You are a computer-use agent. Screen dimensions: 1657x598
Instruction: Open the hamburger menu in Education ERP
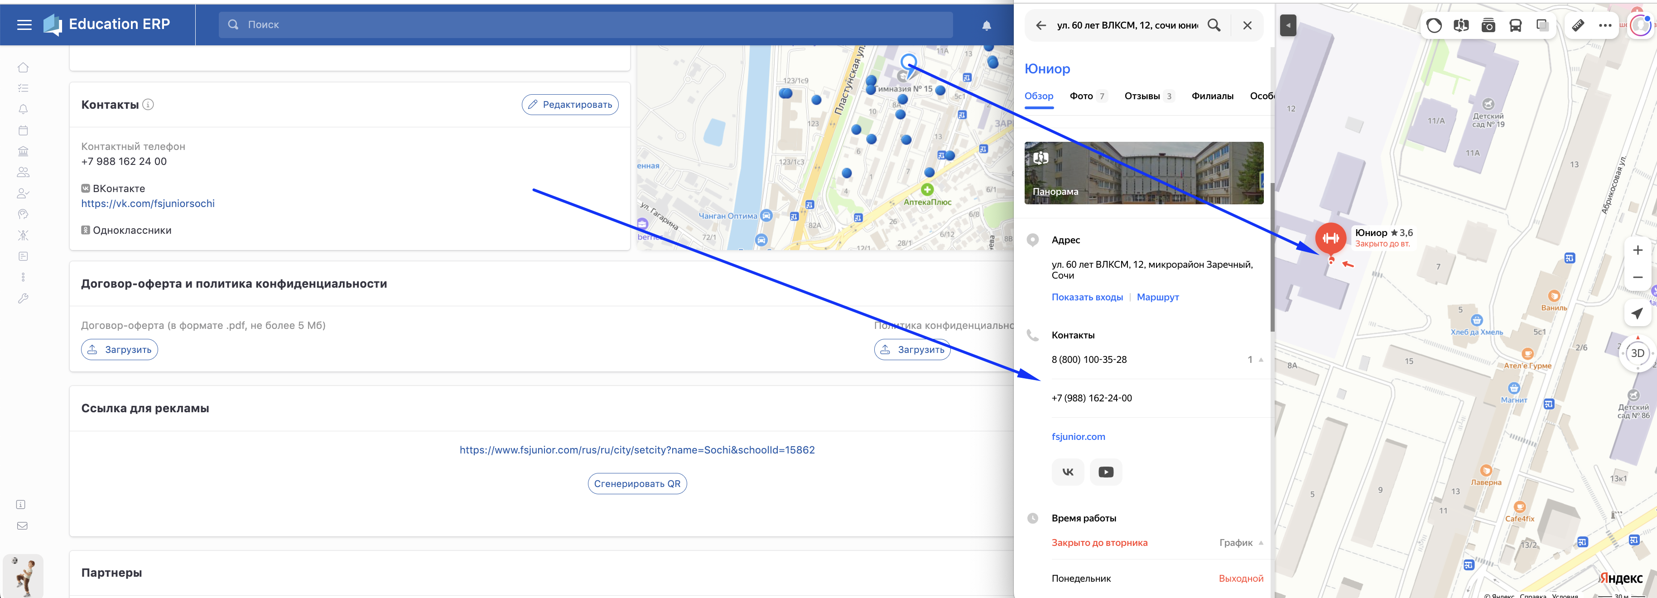24,24
